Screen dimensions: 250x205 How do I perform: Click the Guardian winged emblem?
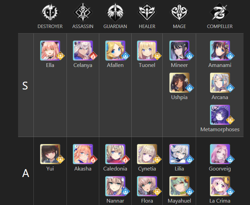115,12
